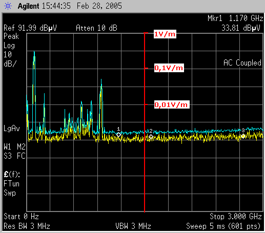
Task: Click the 33.81 dBµV marker amplitude readout
Action: pyautogui.click(x=241, y=28)
